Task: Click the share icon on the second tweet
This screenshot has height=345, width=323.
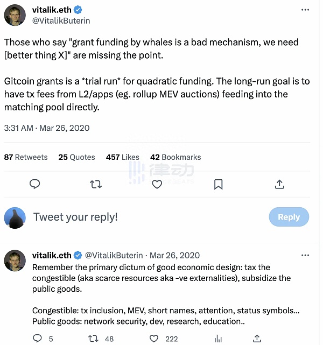Action: 257,338
